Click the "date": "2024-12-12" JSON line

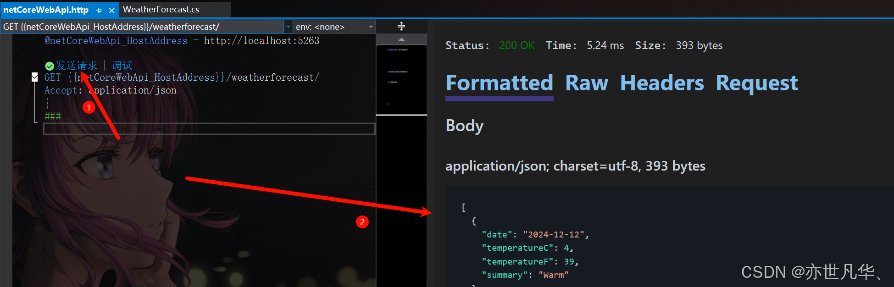point(535,235)
